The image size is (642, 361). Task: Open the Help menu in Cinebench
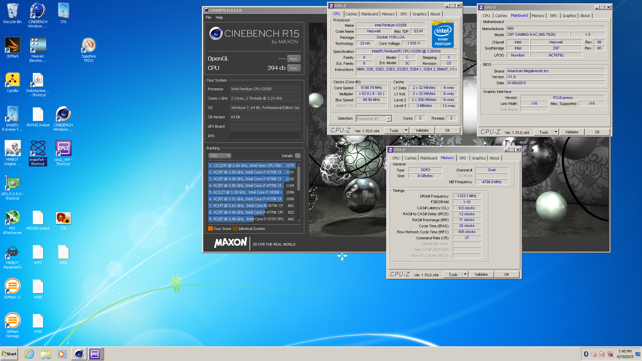[219, 17]
